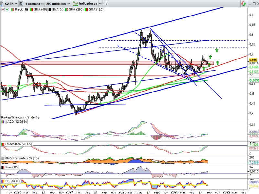Image resolution: width=259 pixels, height=194 pixels.
Task: Open the 200 unidades dropdown
Action: click(58, 4)
